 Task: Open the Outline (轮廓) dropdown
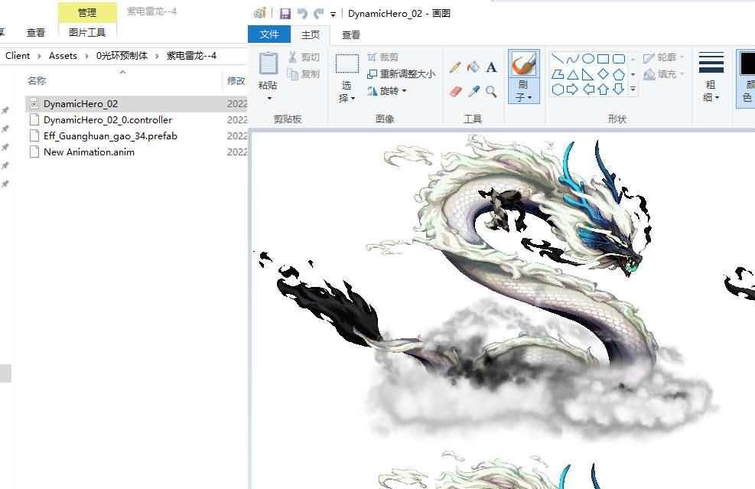663,58
